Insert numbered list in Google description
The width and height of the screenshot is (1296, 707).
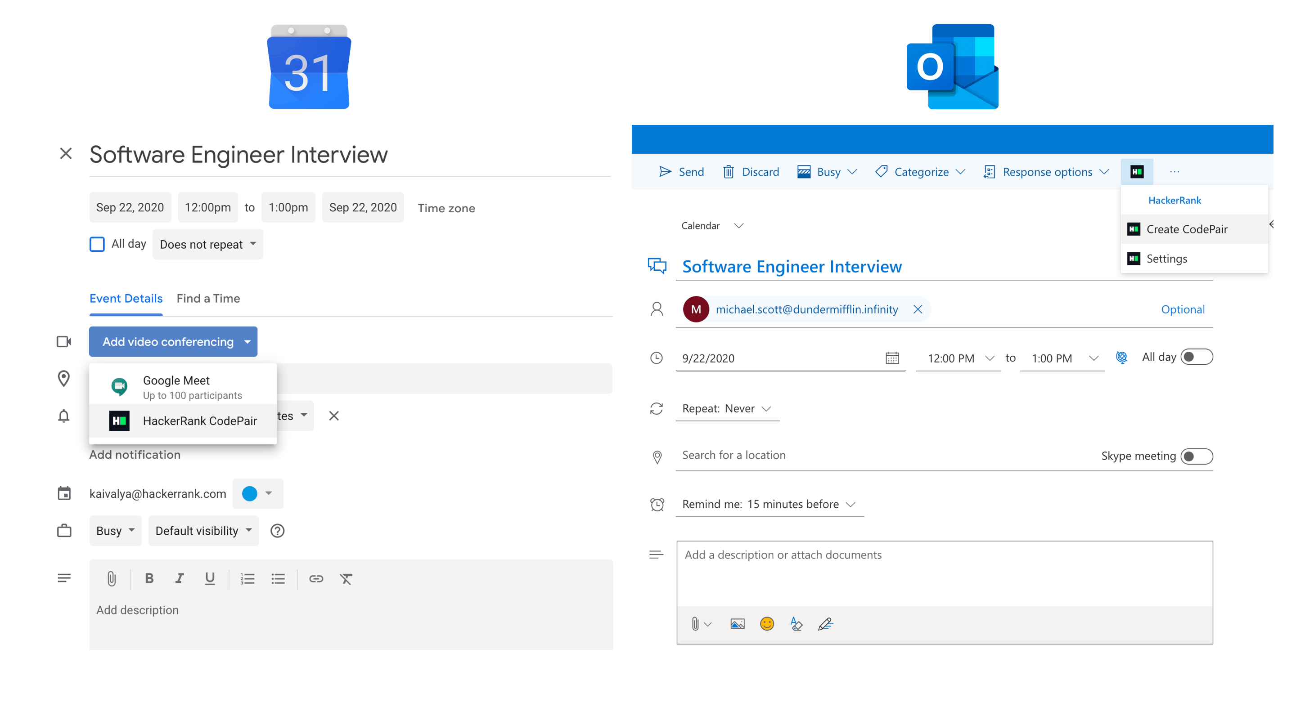click(x=247, y=579)
